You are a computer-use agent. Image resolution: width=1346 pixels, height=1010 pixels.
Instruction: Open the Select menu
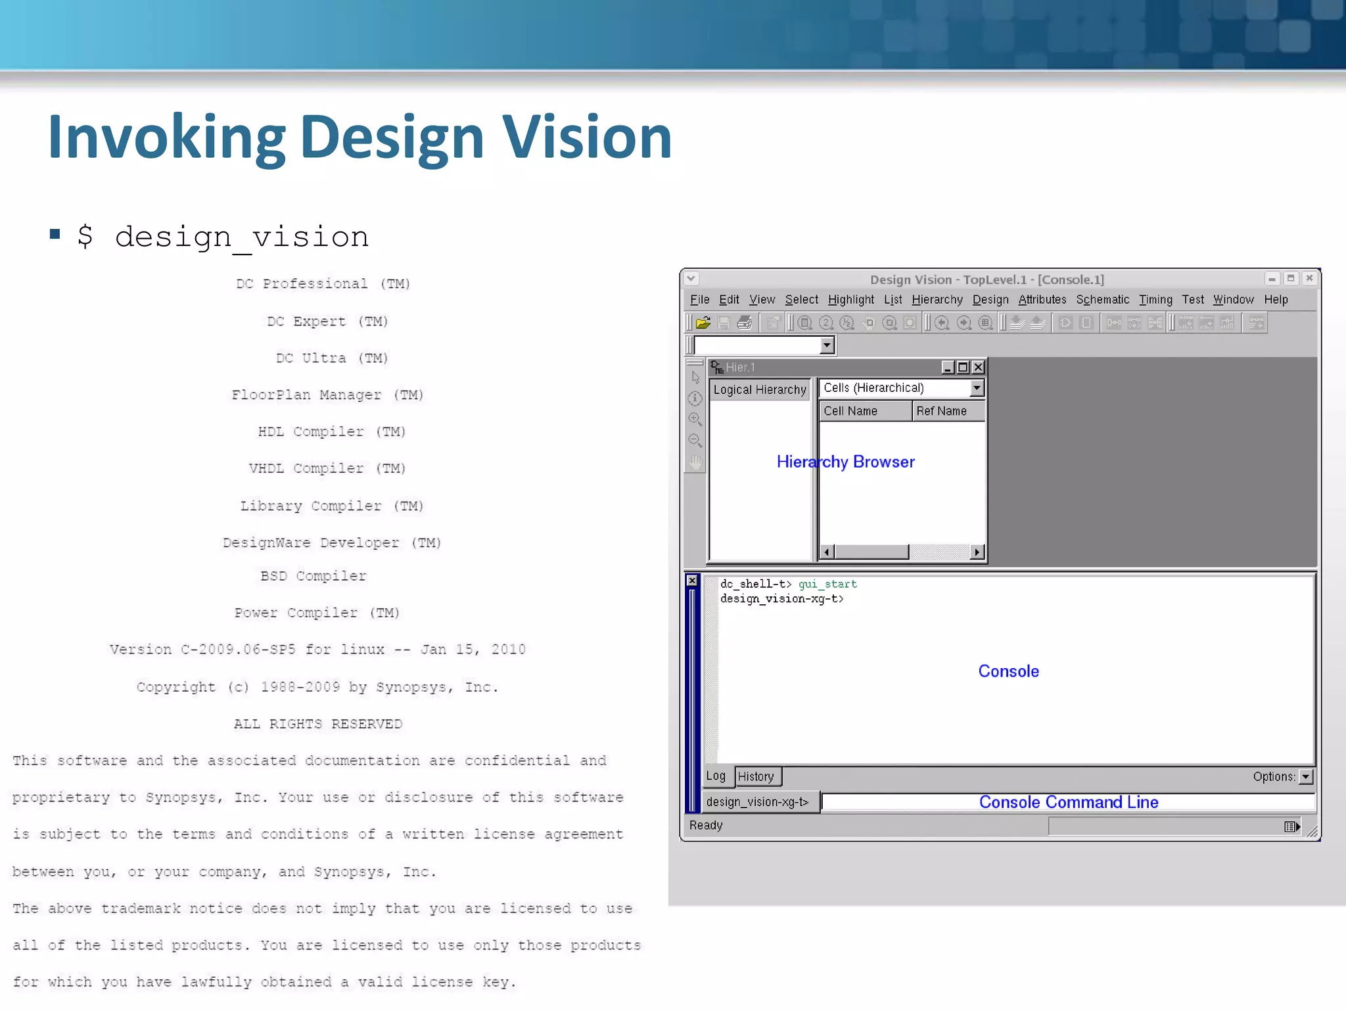pos(802,300)
